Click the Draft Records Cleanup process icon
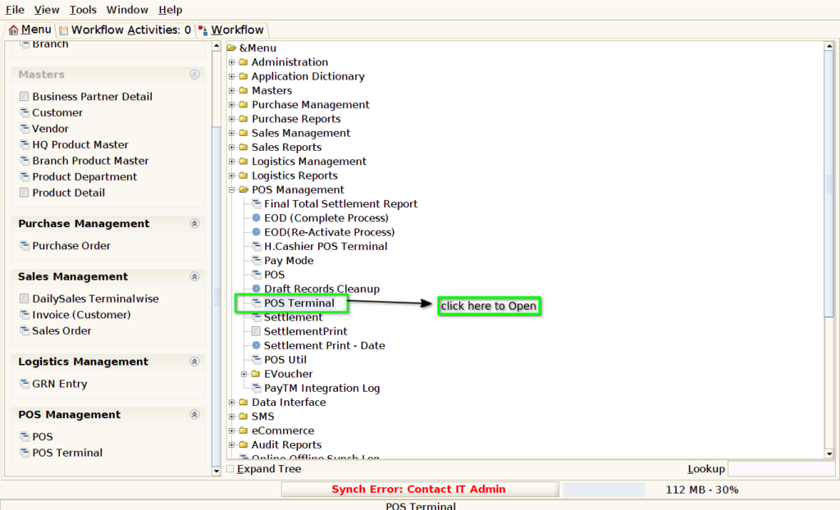The image size is (840, 510). [256, 289]
